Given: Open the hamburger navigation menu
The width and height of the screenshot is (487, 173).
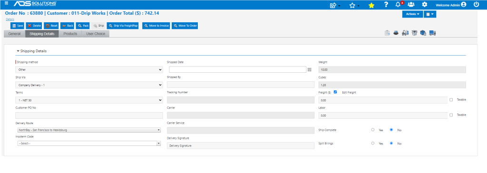Looking at the screenshot, I should 7,3.
